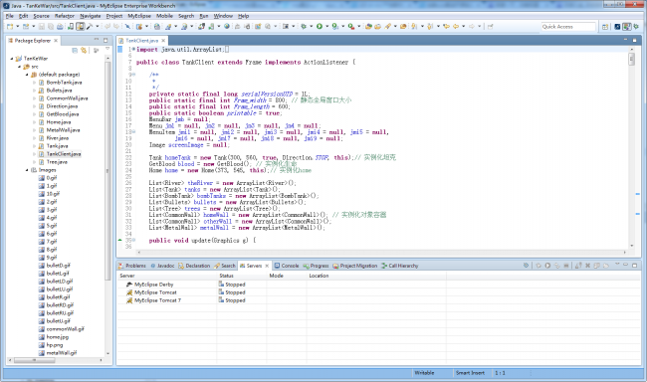Click the New file wizard icon
Image resolution: width=647 pixels, height=382 pixels.
pos(10,27)
